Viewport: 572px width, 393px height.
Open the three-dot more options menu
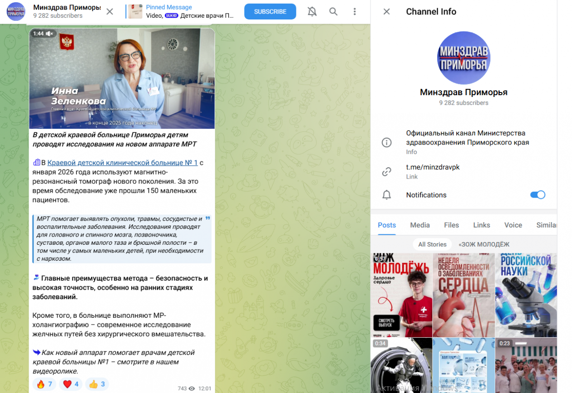(x=355, y=12)
